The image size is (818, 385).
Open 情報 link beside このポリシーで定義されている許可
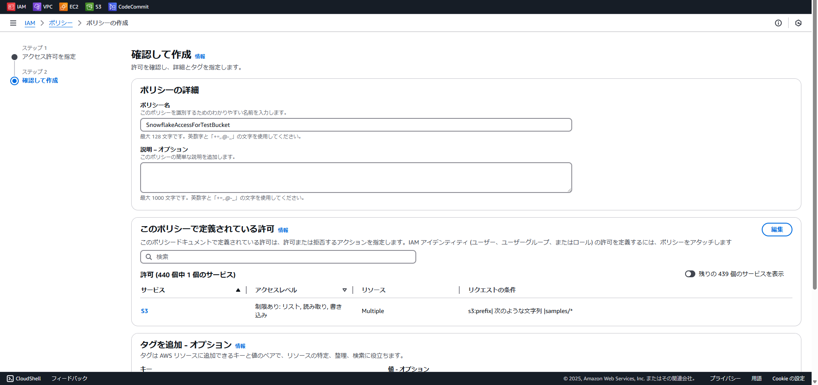pyautogui.click(x=283, y=230)
